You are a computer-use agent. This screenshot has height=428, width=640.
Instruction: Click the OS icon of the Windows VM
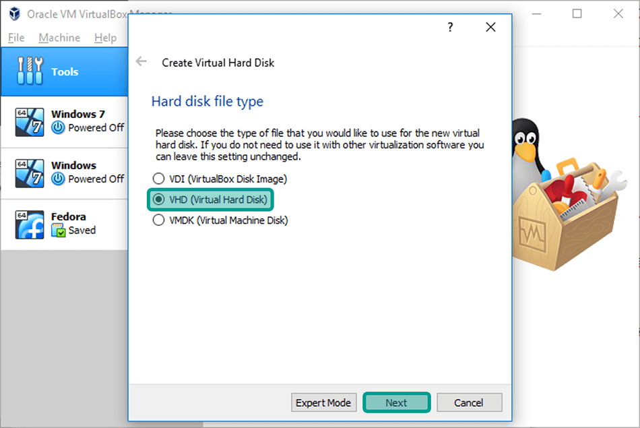tap(30, 173)
